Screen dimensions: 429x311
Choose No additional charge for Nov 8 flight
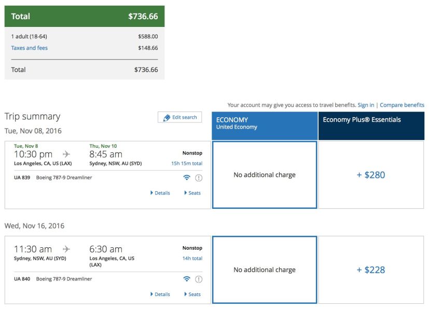point(265,175)
